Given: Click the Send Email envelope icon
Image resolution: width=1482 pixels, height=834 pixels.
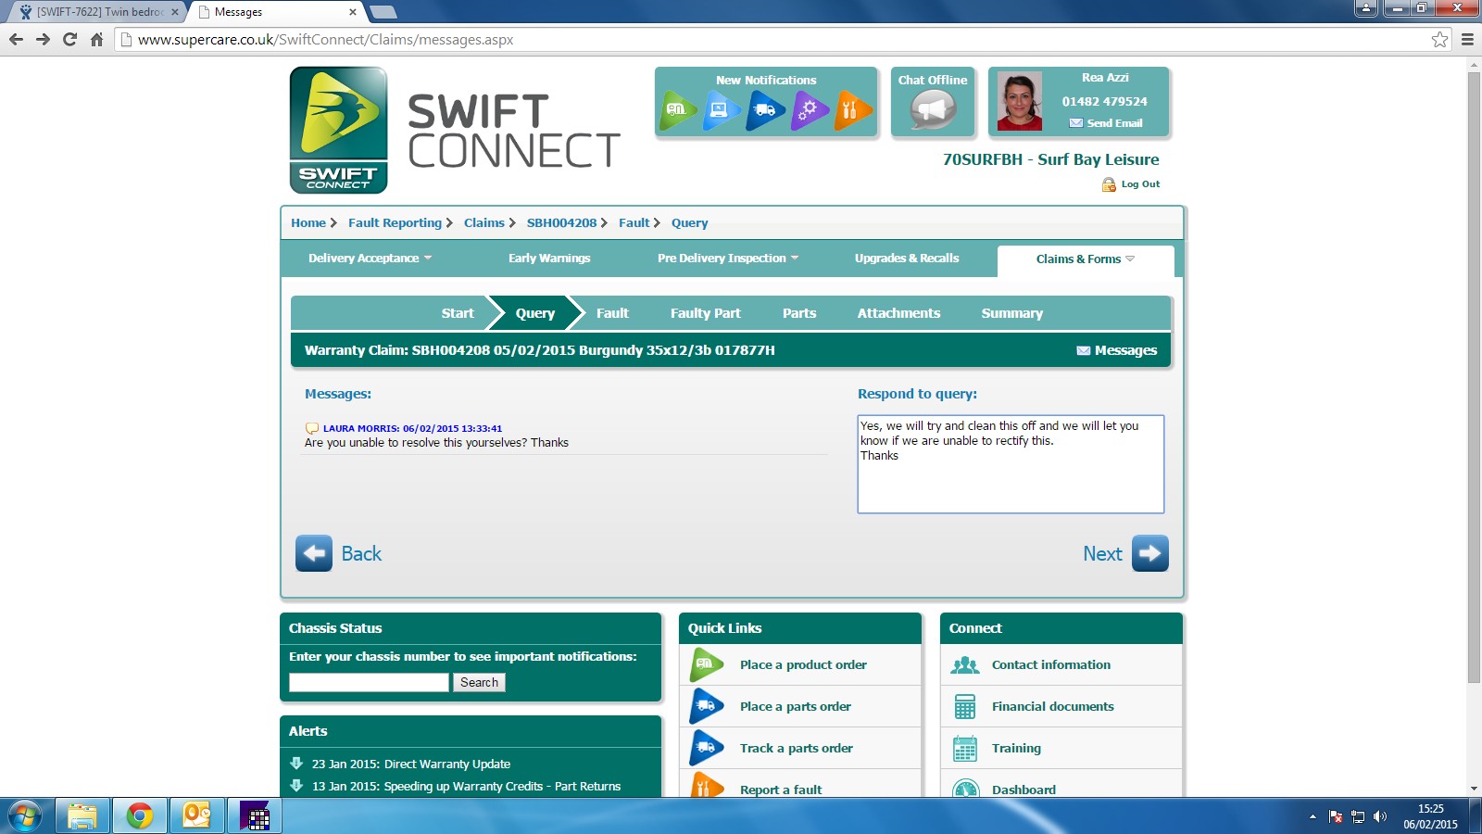Looking at the screenshot, I should [1075, 123].
